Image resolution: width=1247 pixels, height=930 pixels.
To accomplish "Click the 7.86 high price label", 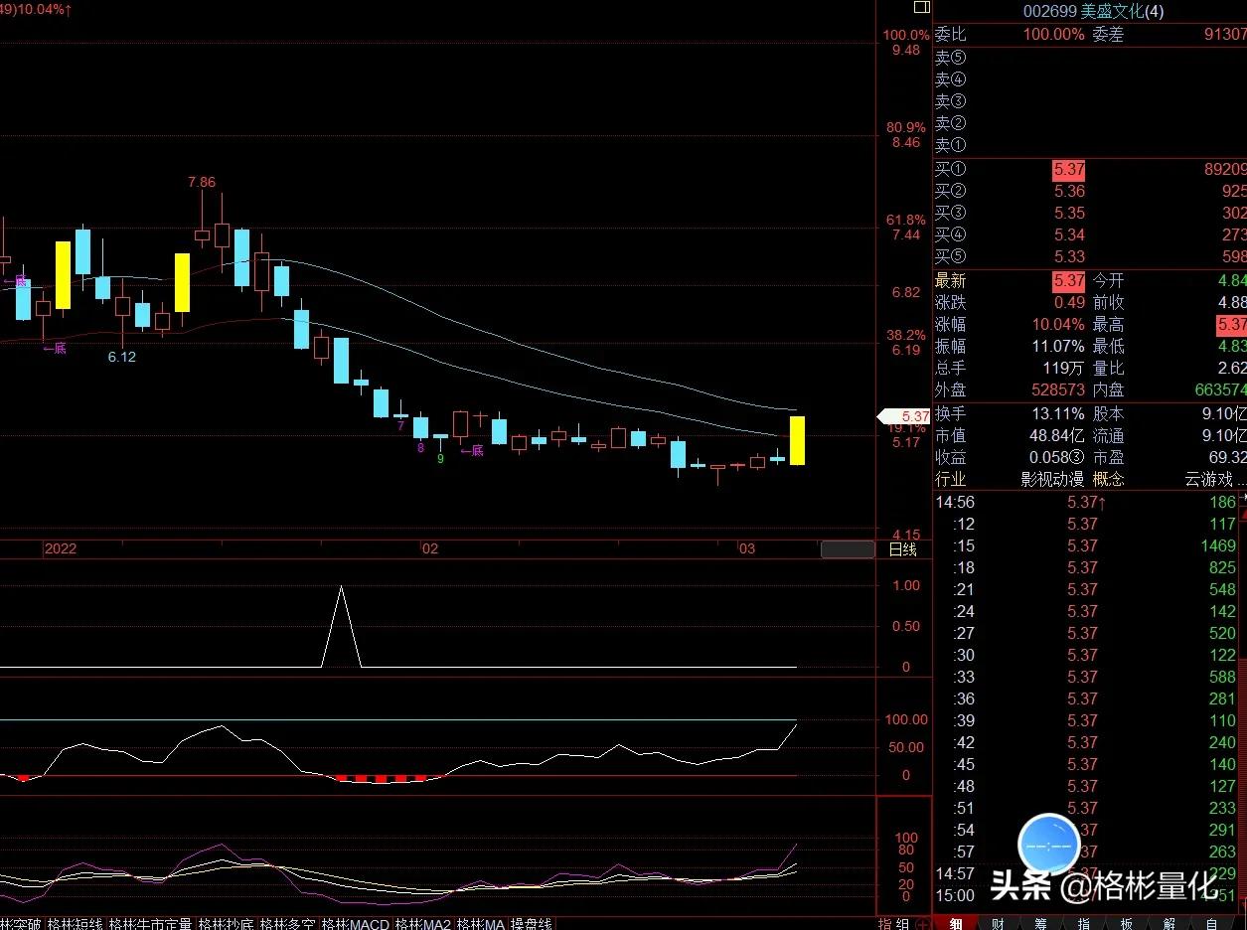I will pyautogui.click(x=202, y=182).
